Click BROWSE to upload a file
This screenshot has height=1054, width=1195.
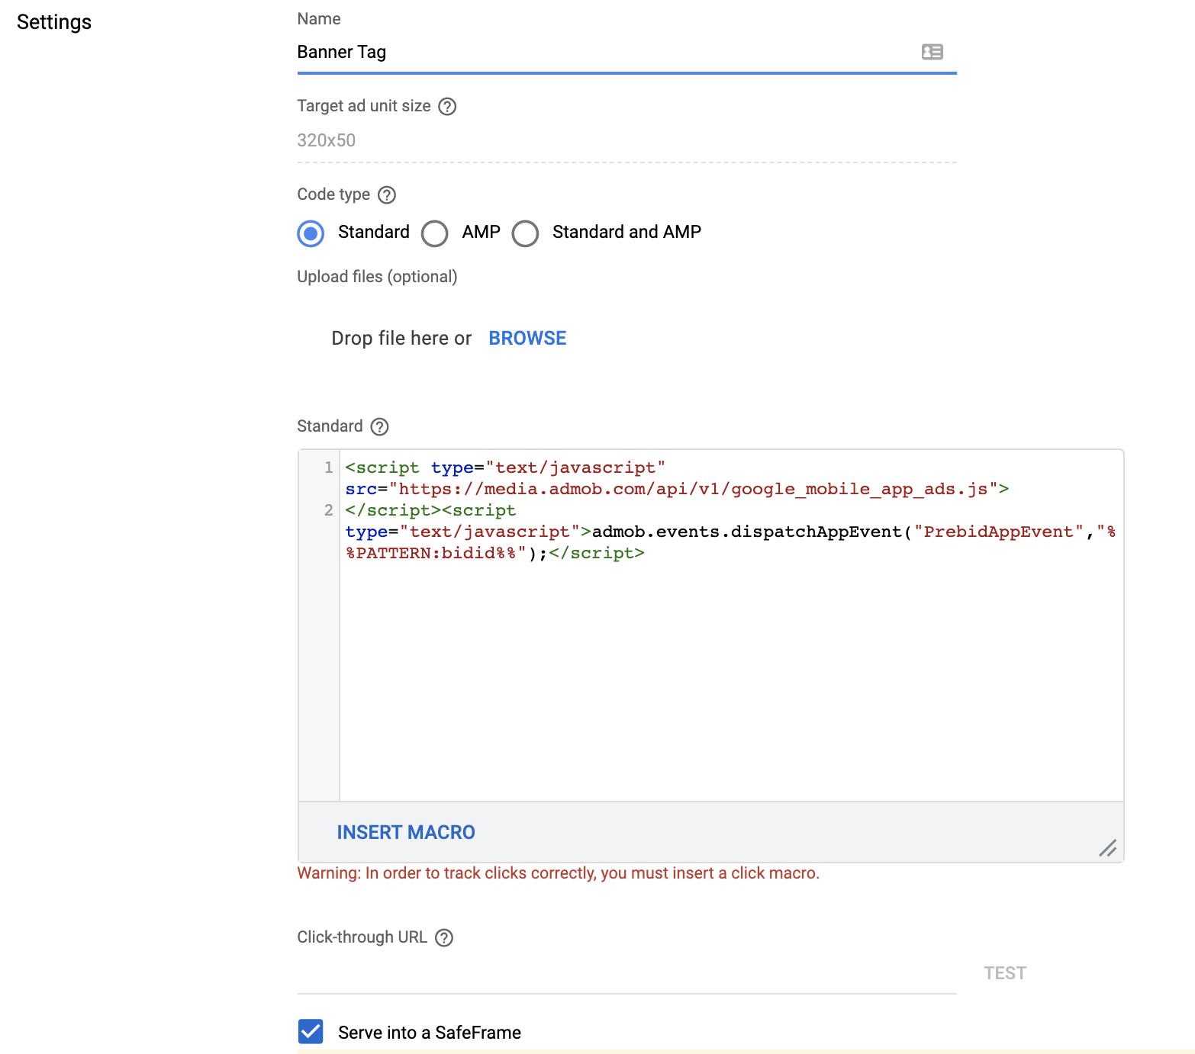pos(527,338)
